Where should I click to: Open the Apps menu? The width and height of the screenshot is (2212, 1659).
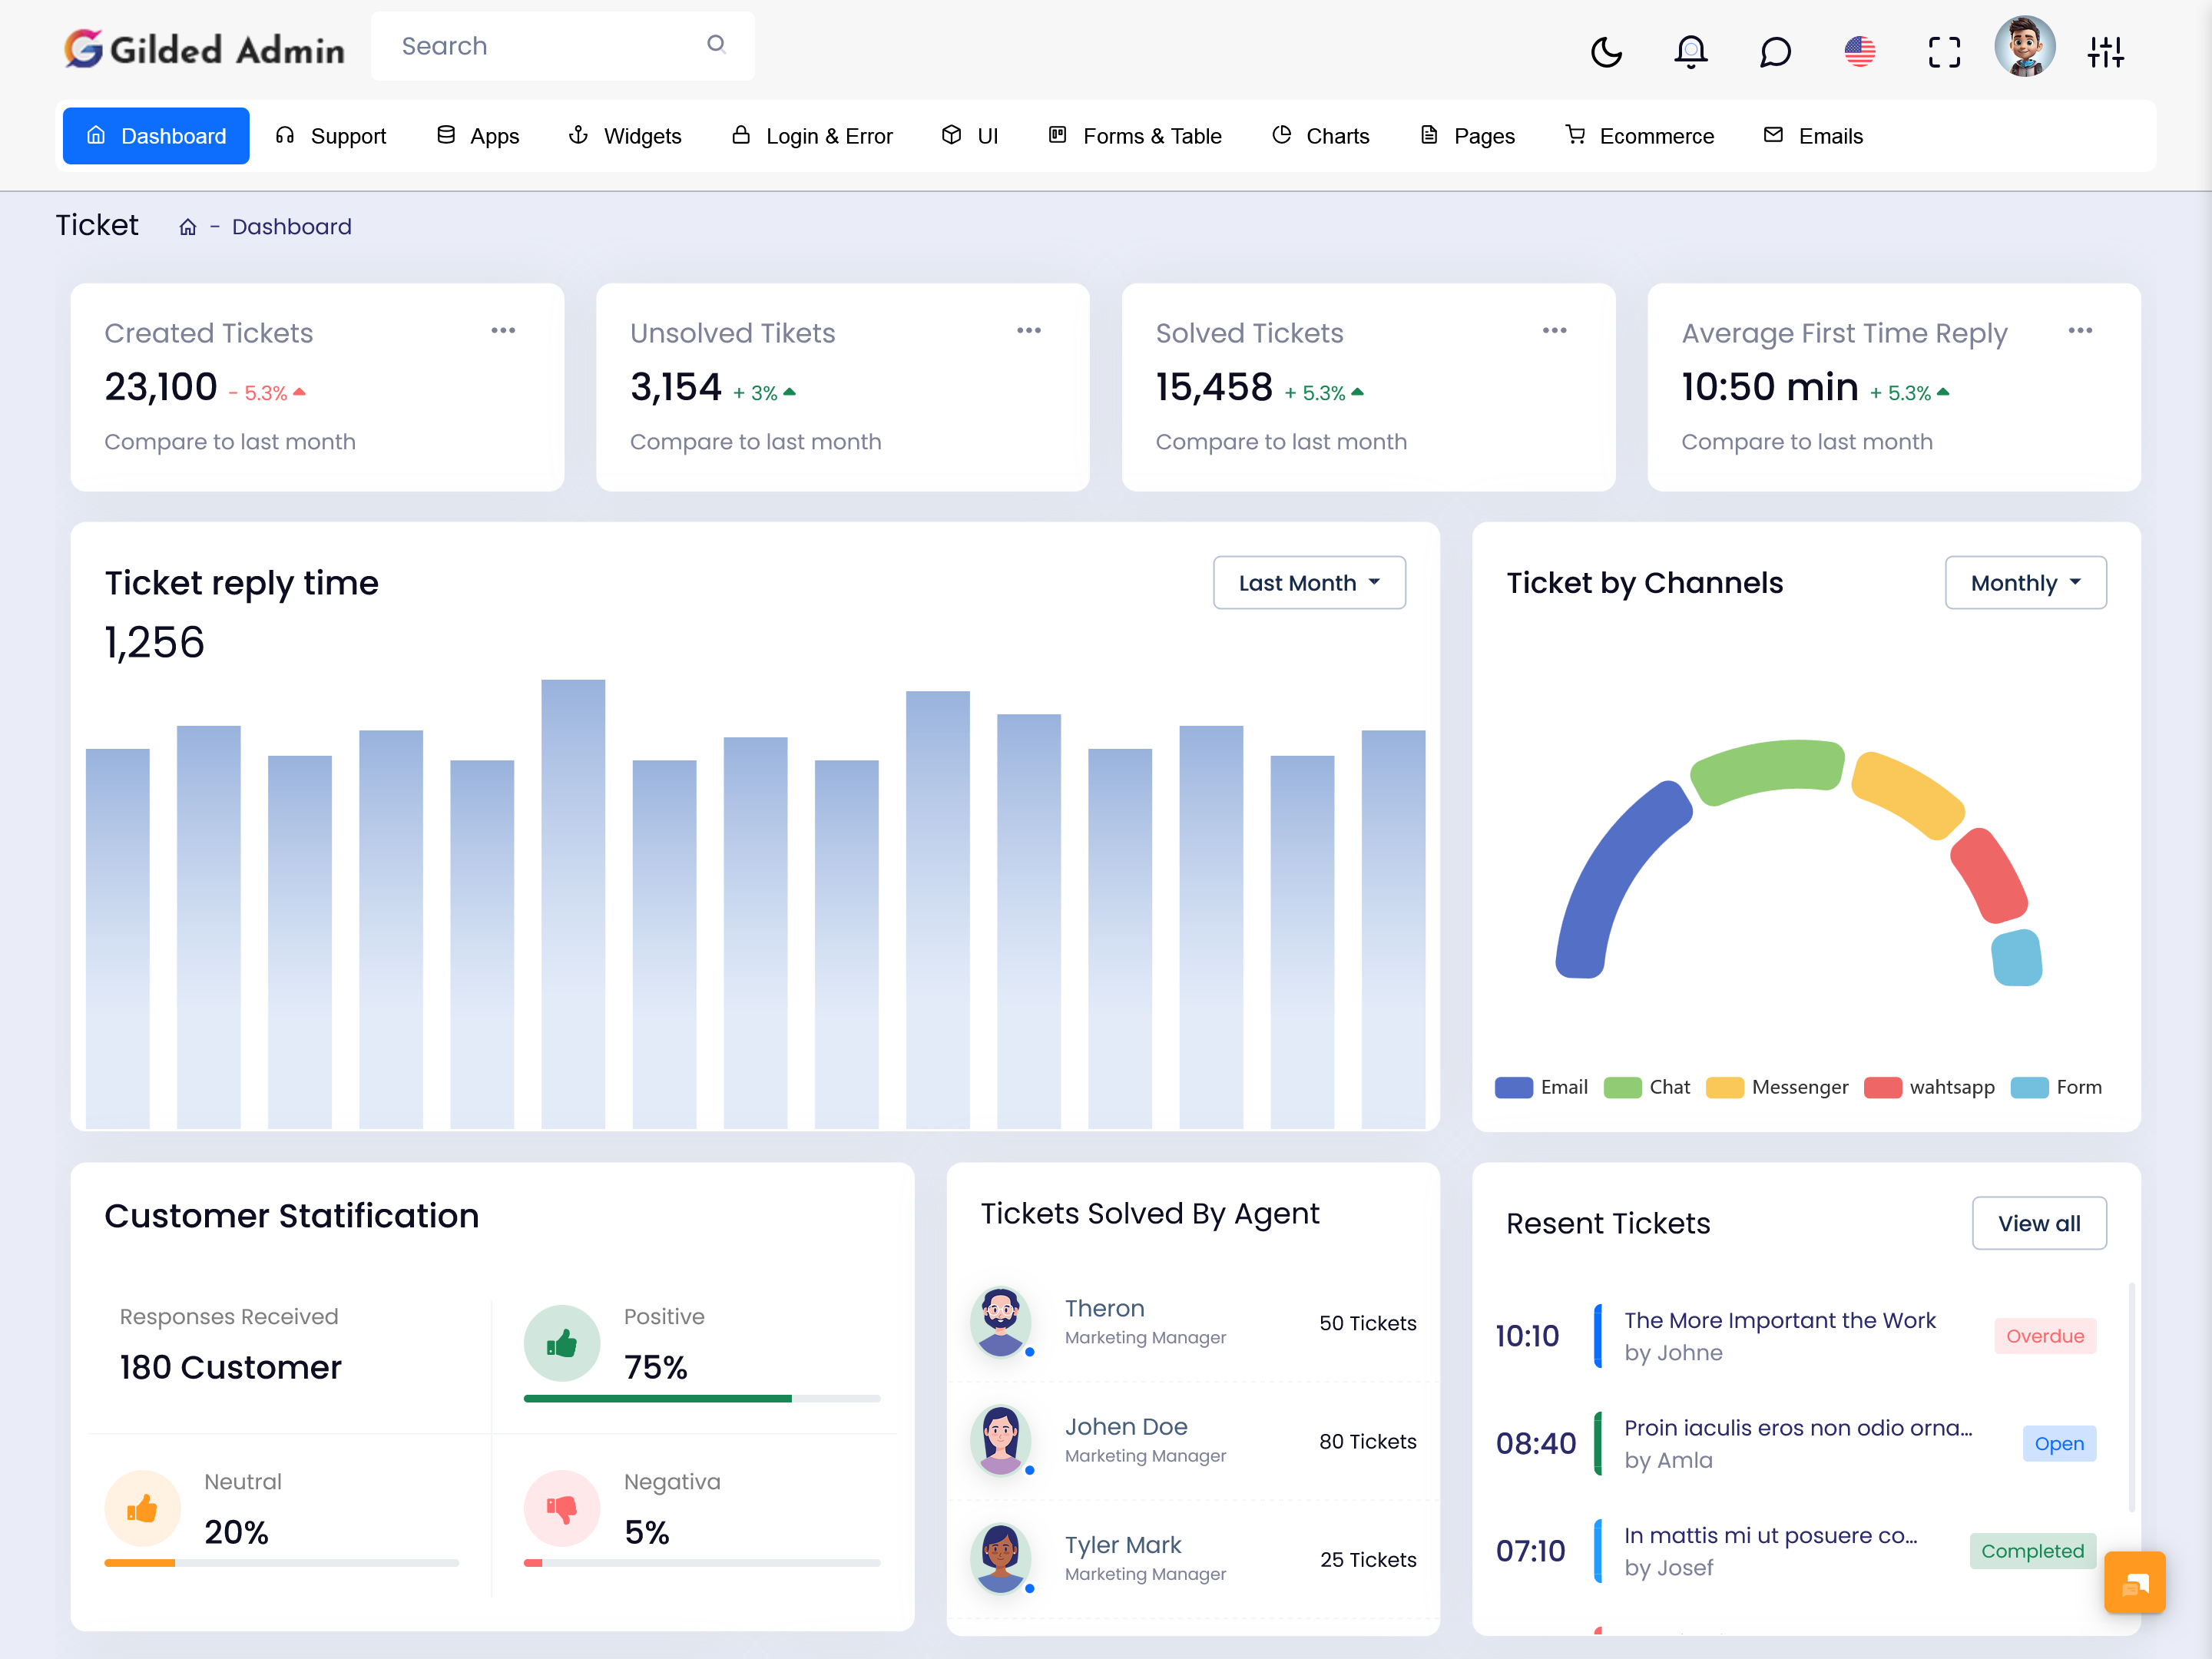click(478, 136)
